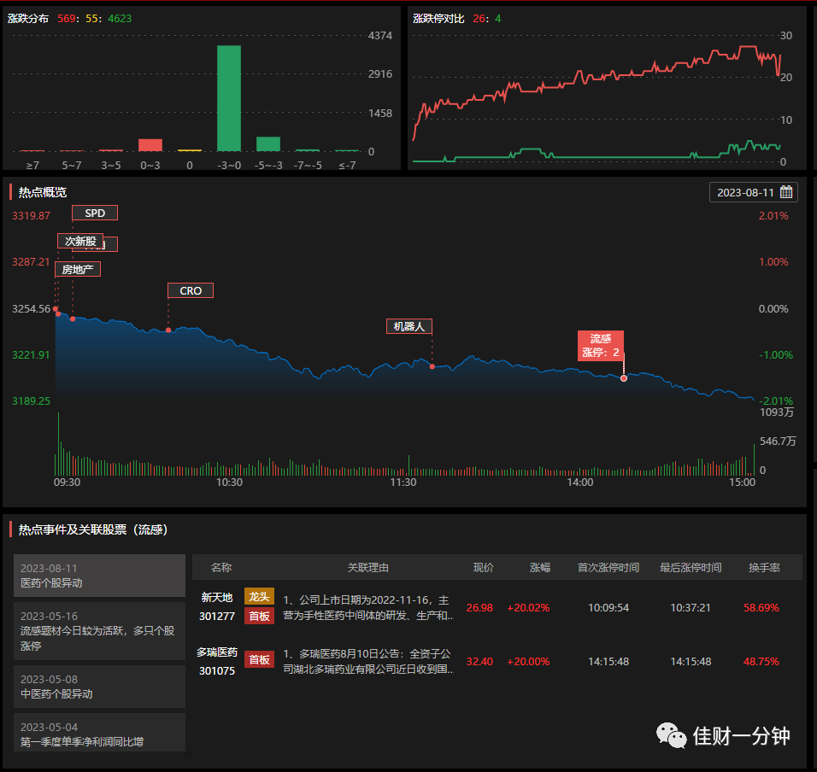817x772 pixels.
Task: Select the SPD hotspot label
Action: (95, 213)
